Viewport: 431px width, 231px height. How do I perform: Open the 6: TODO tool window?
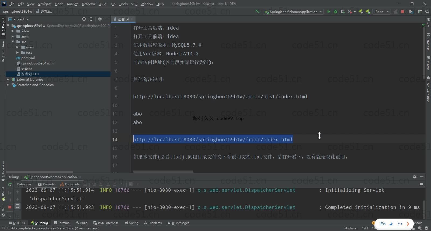pos(17,223)
